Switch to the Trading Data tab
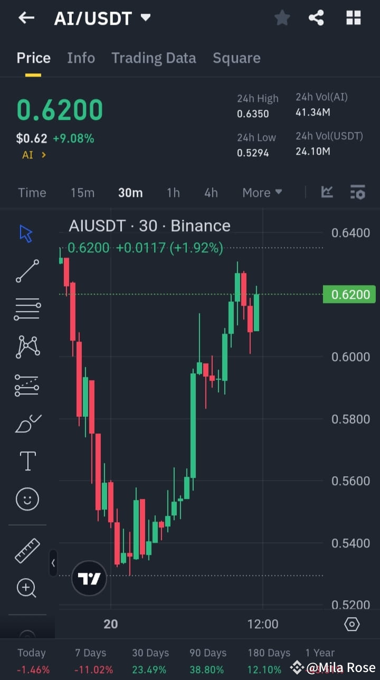Screen dimensions: 380x680 [x=154, y=58]
